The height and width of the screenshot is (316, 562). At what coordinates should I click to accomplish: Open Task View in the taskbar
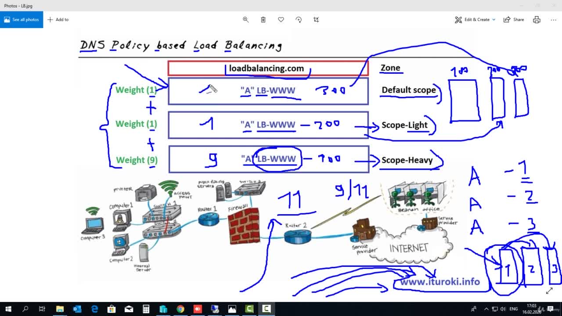click(x=42, y=309)
